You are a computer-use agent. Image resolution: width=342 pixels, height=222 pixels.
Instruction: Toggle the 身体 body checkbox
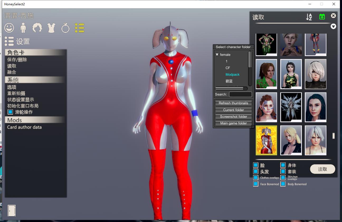click(x=283, y=165)
